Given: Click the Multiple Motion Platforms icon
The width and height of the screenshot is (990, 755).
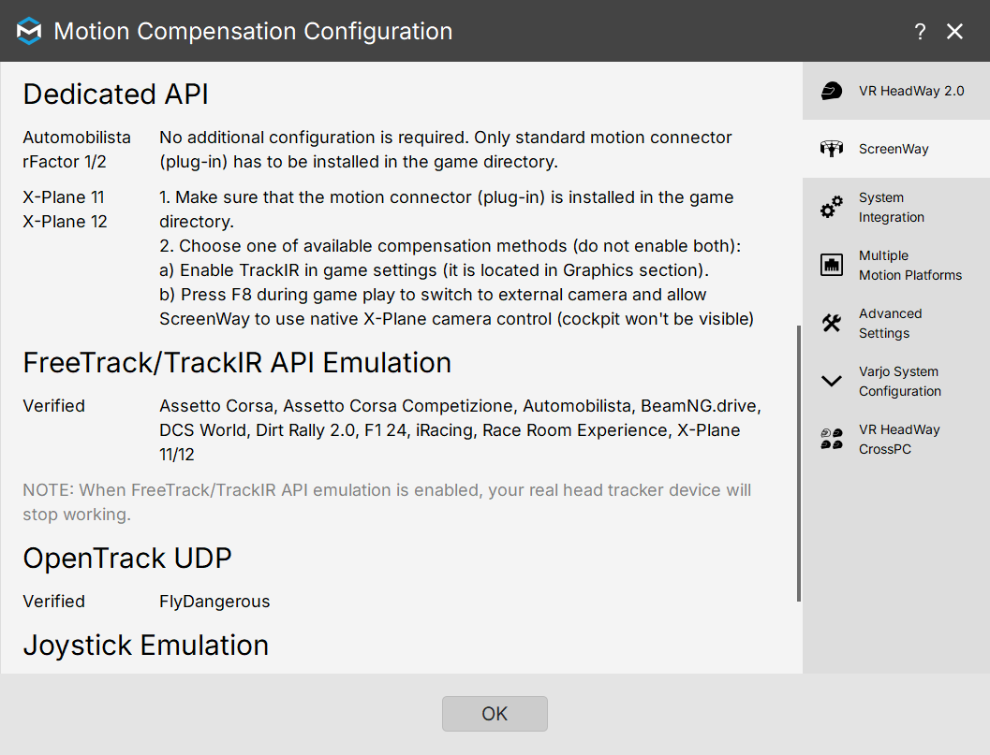Looking at the screenshot, I should point(832,265).
